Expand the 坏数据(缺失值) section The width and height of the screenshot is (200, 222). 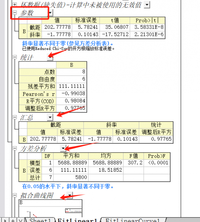(14, 4)
